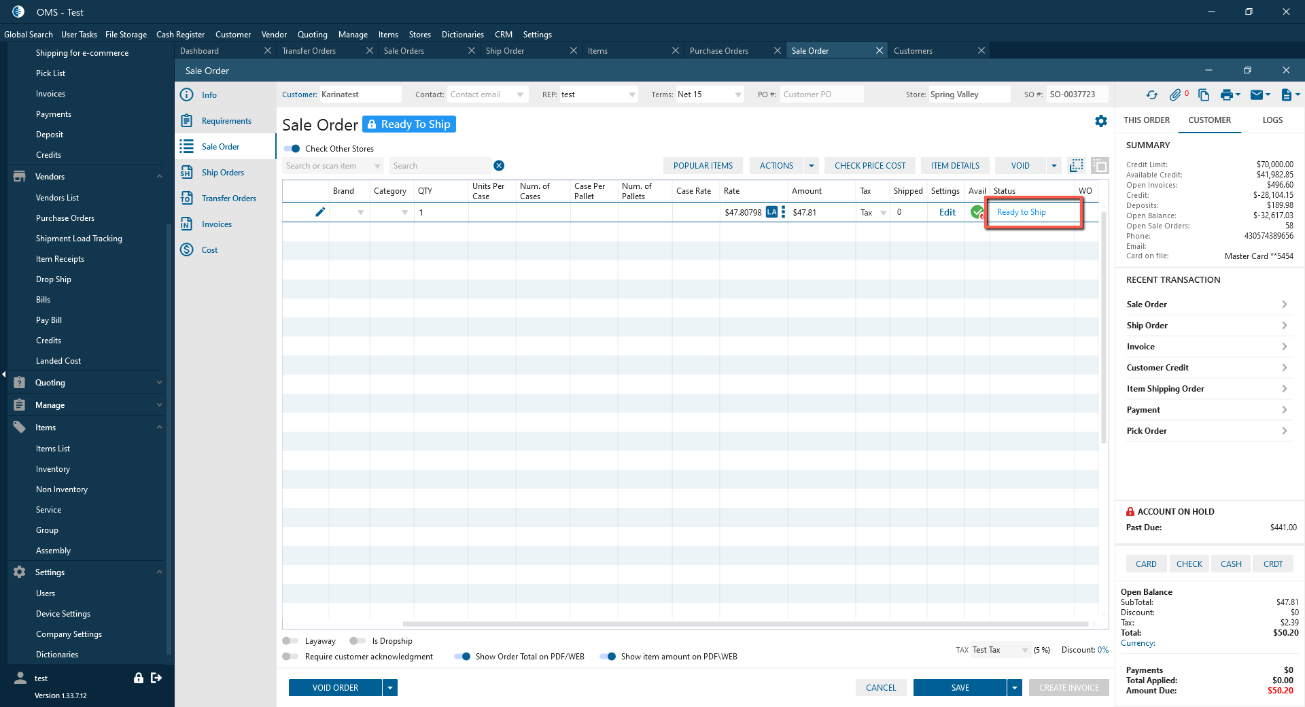Click the logout icon next to test user
Viewport: 1305px width, 707px height.
156,678
